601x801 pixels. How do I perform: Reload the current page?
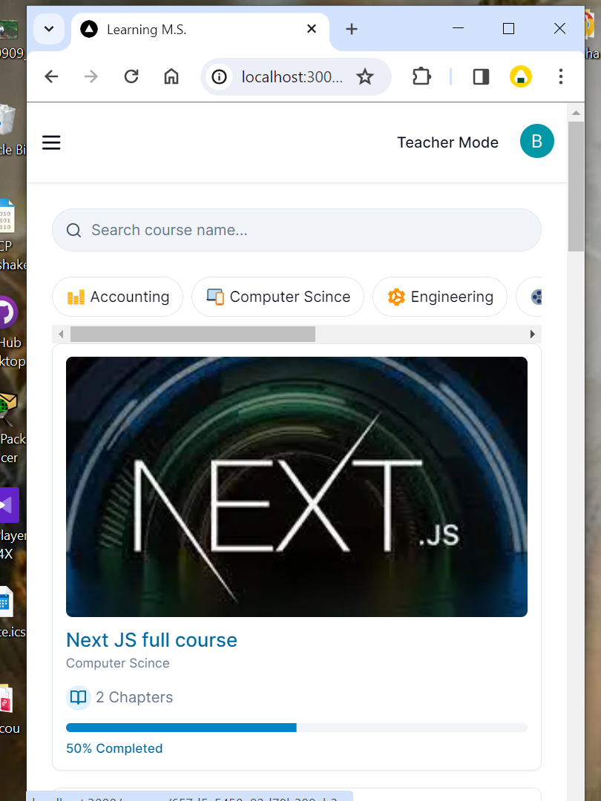click(x=131, y=76)
